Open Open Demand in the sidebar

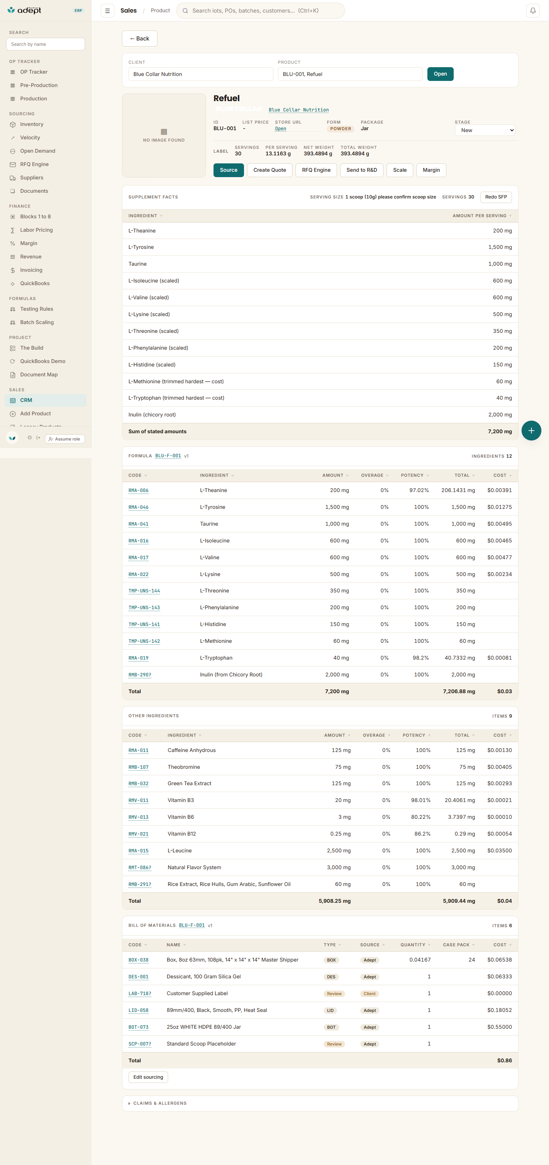[x=45, y=151]
